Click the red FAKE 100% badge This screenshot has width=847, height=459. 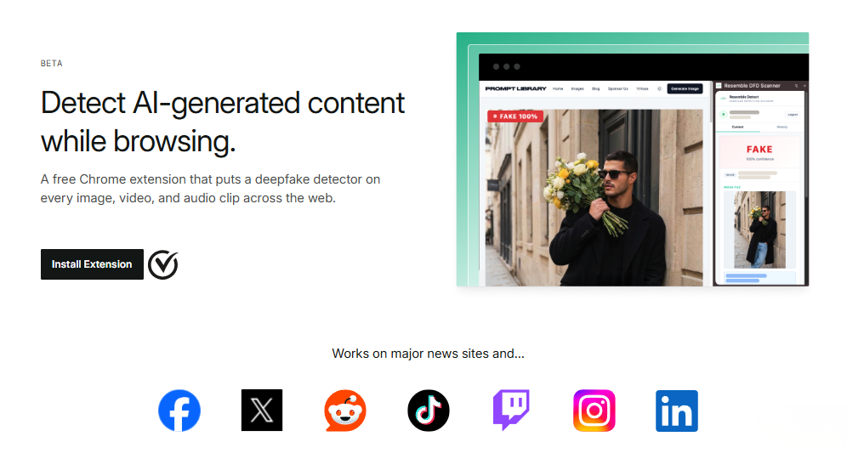tap(515, 116)
